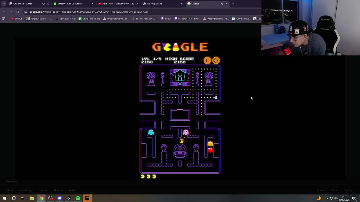
Task: Open La palabra del día bookmark
Action: pyautogui.click(x=89, y=19)
